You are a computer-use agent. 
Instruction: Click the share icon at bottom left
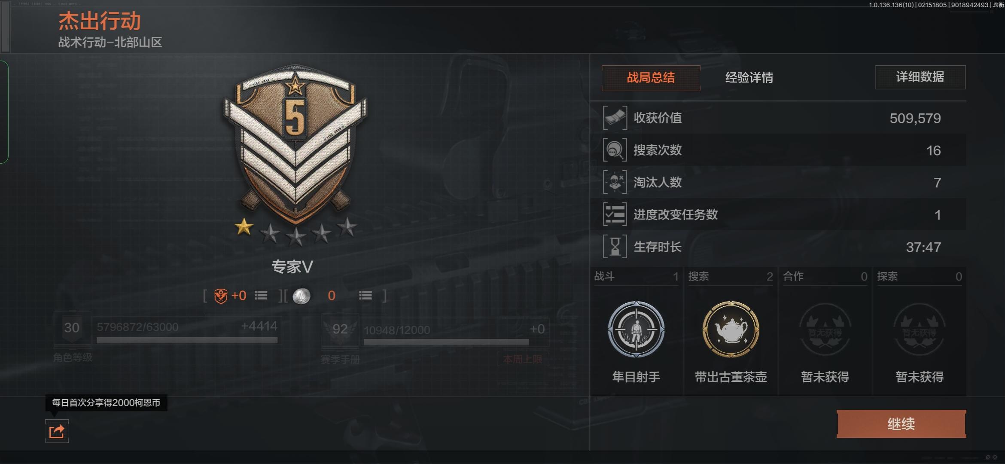coord(57,431)
